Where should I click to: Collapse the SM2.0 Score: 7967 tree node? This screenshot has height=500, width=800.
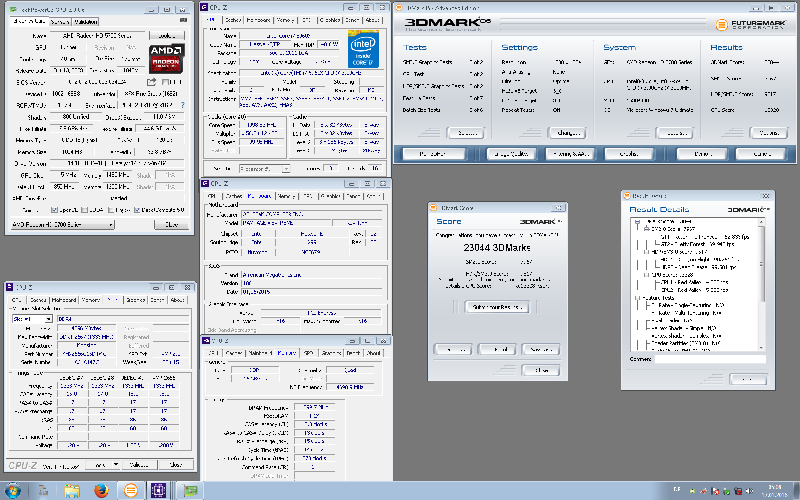pos(646,229)
